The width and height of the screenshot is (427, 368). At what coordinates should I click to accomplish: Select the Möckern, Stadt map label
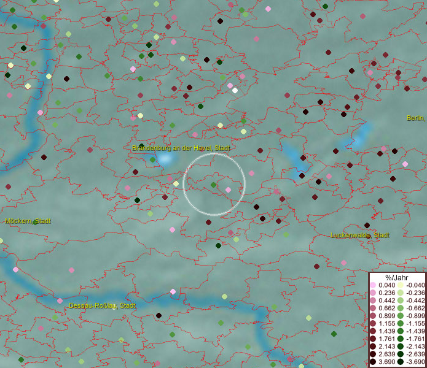click(x=28, y=221)
